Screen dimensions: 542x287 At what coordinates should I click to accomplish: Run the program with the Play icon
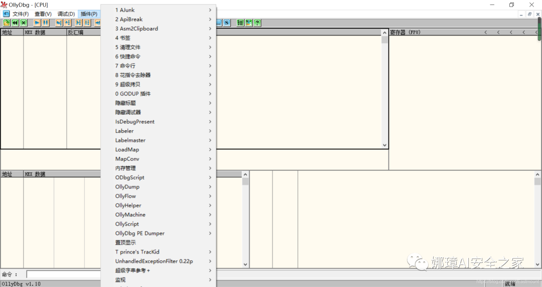(x=37, y=23)
